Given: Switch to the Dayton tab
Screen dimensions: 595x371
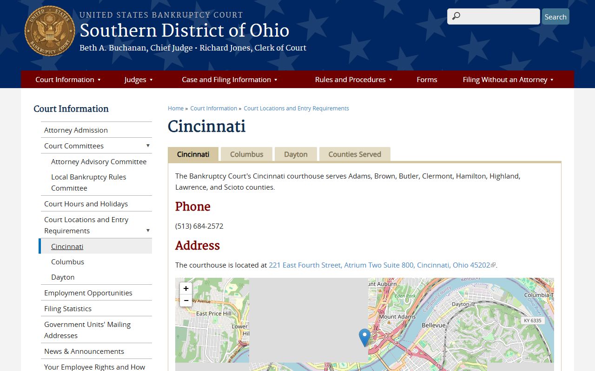Looking at the screenshot, I should point(296,154).
